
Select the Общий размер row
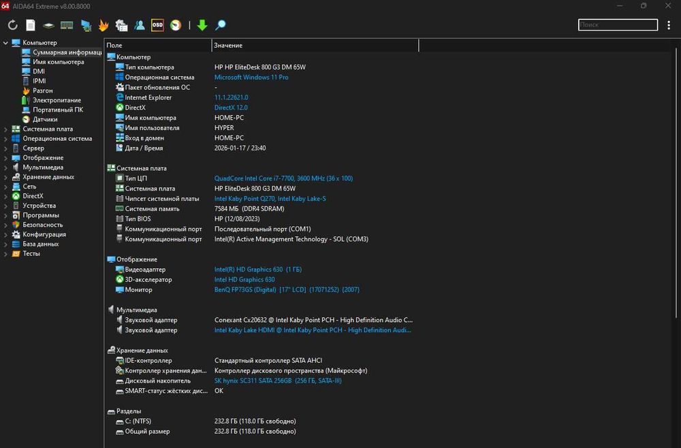tap(262, 431)
